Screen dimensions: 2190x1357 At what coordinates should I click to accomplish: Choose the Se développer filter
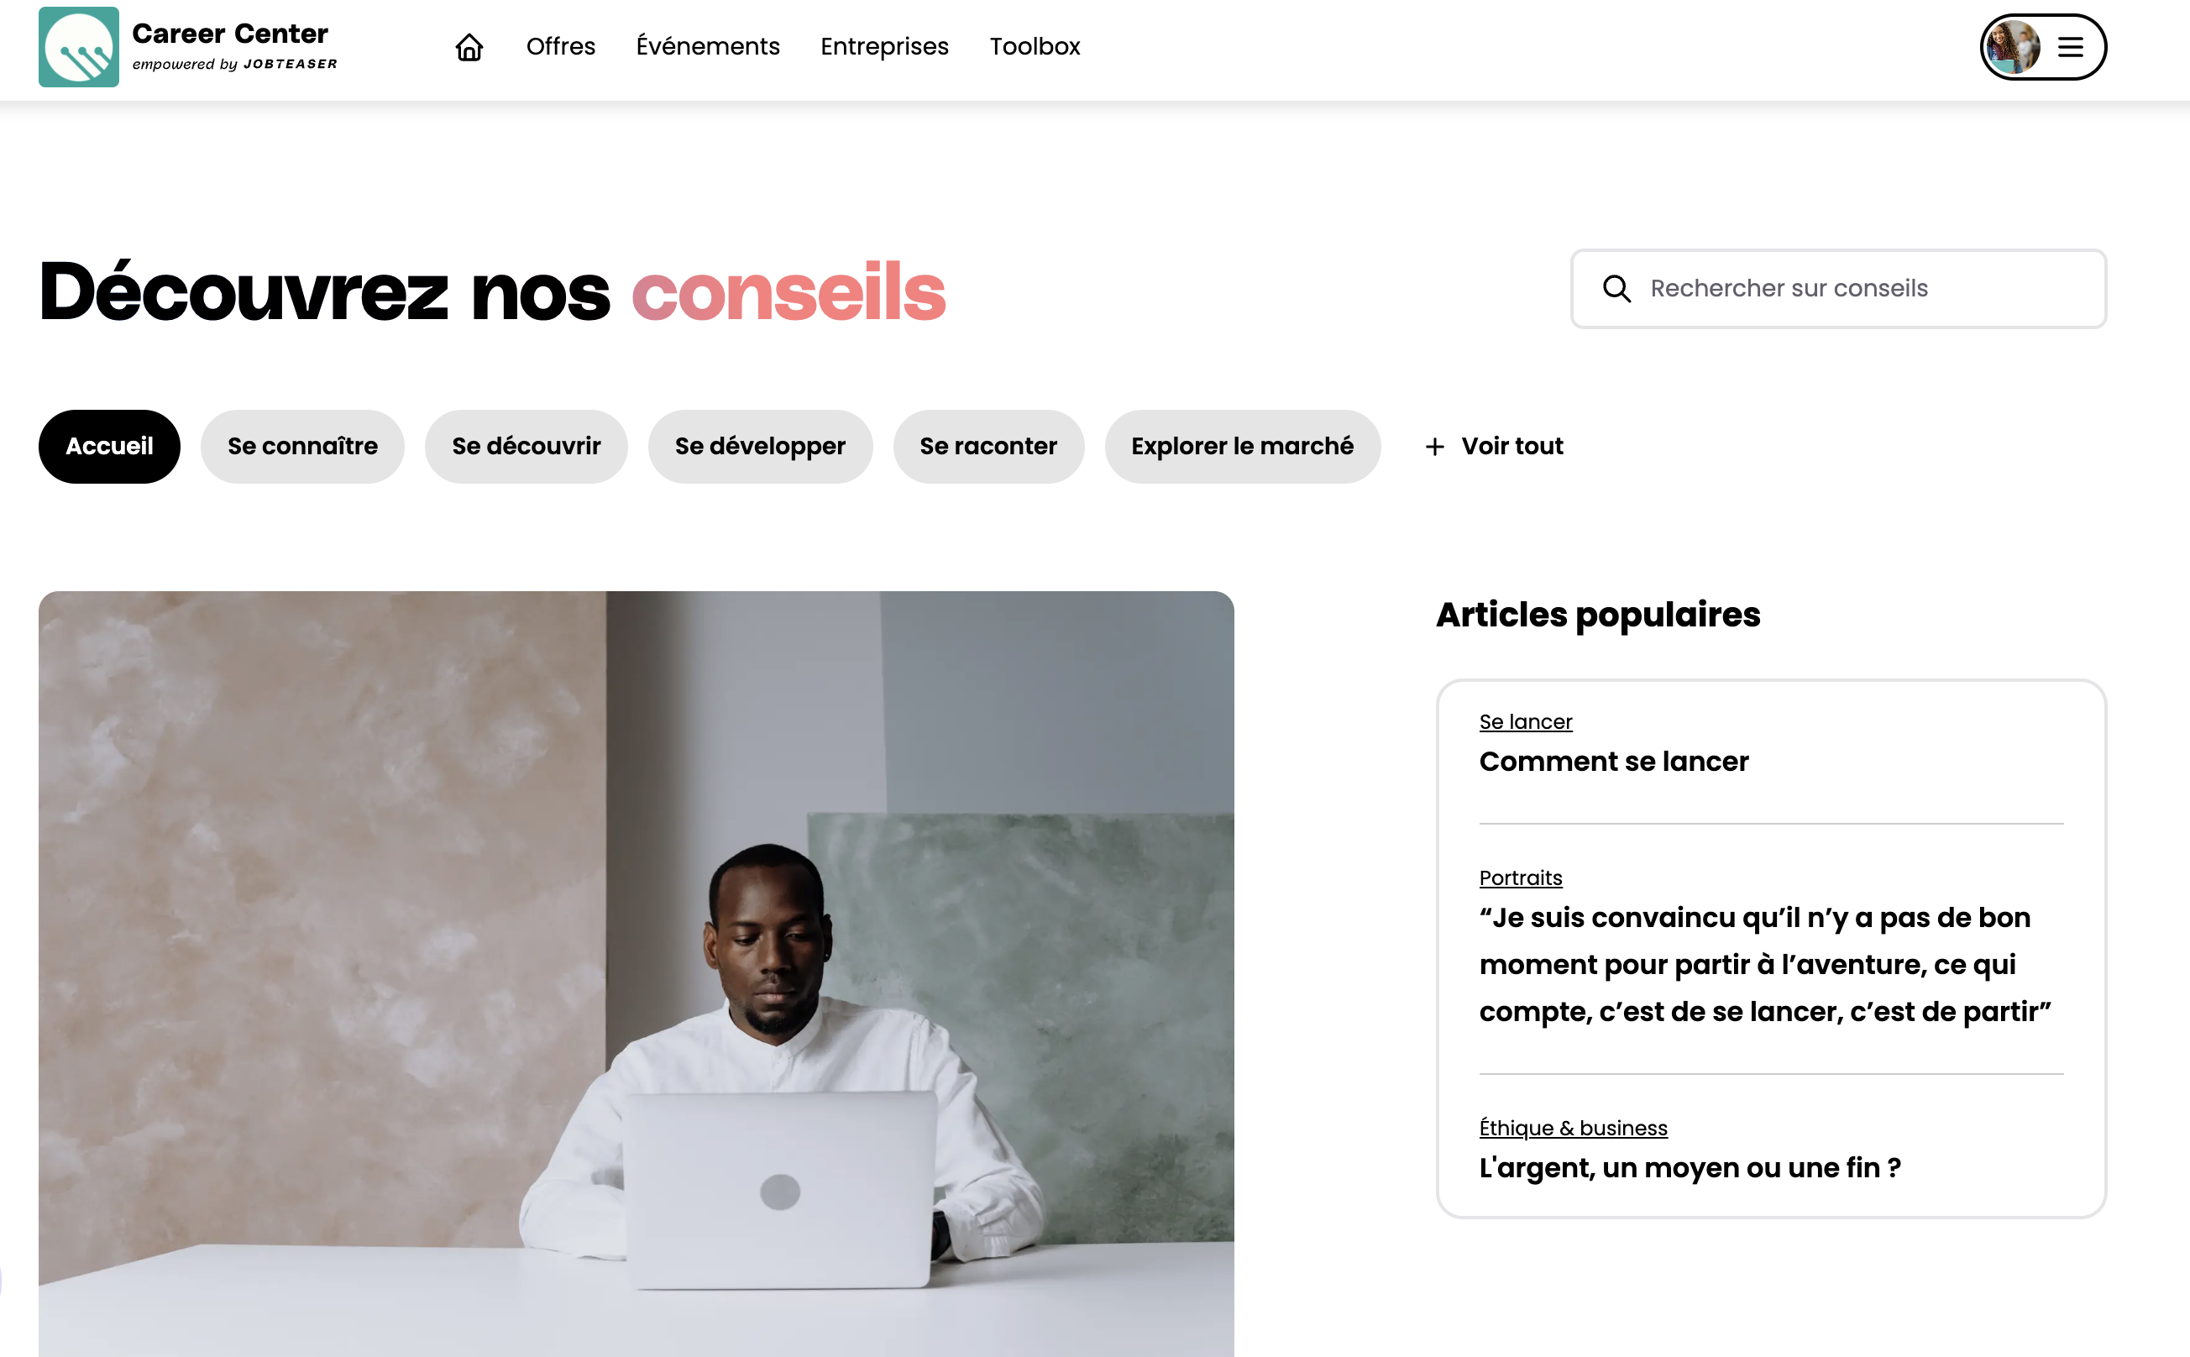pyautogui.click(x=759, y=446)
